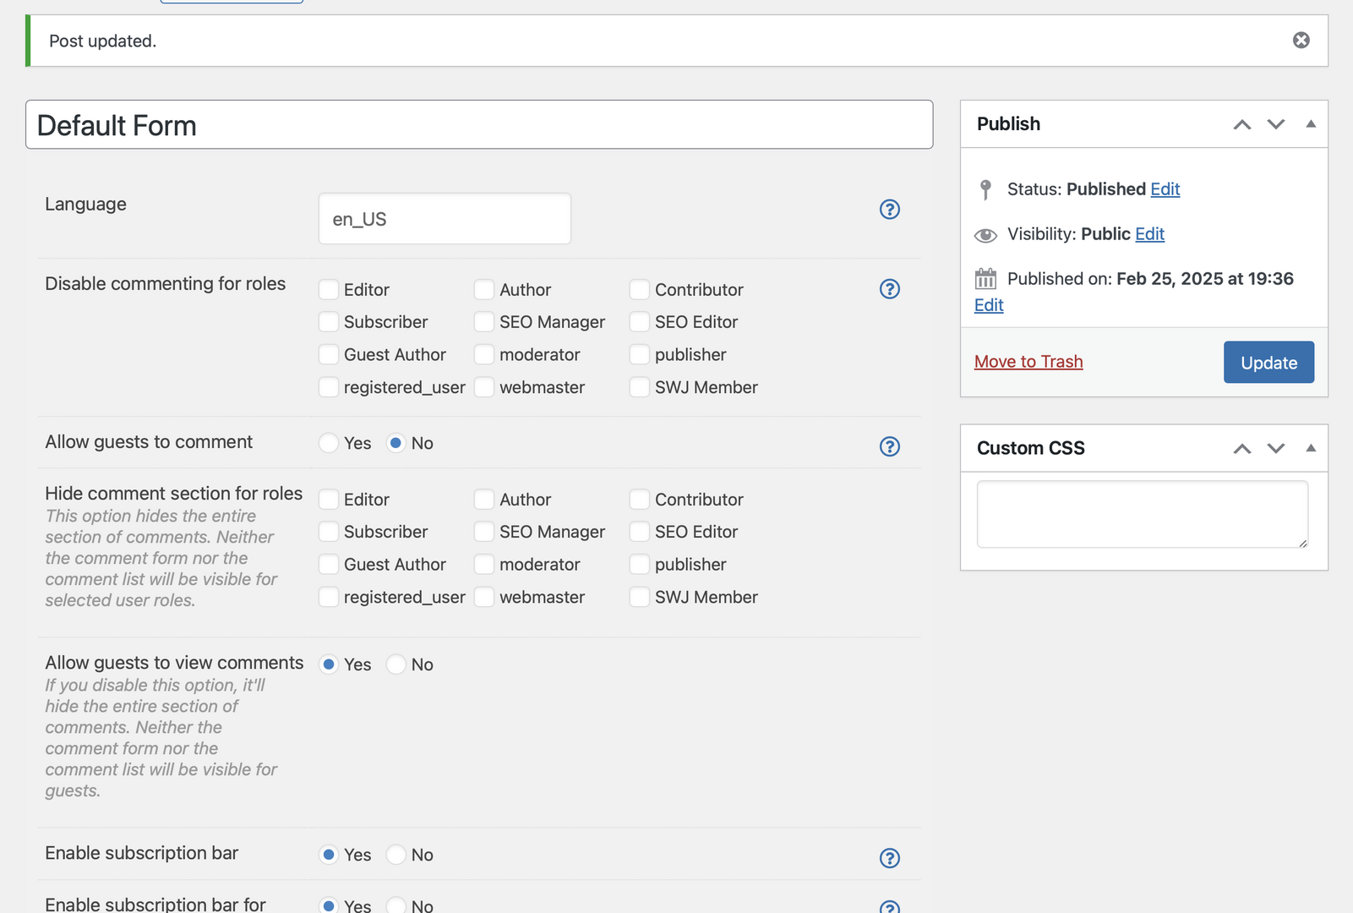This screenshot has height=913, width=1353.
Task: Disable commenting for SEO Editor role
Action: [x=640, y=322]
